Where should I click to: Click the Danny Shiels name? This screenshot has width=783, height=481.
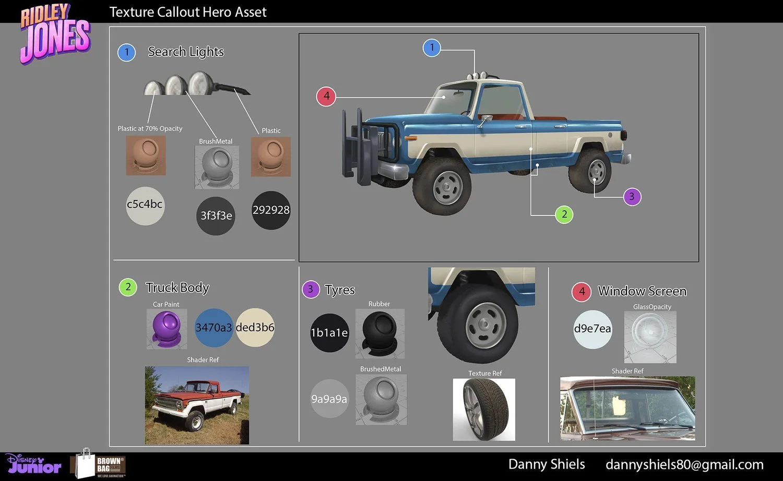(547, 464)
